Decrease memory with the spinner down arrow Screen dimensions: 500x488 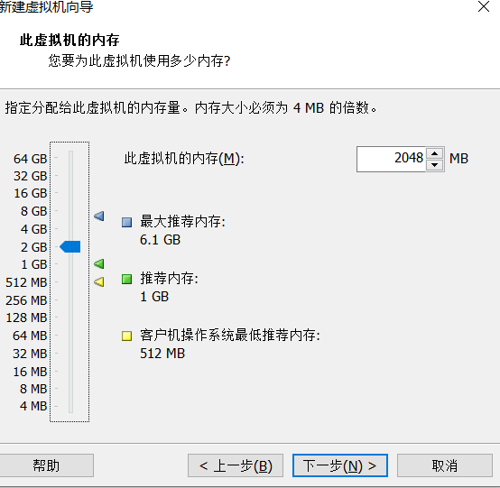434,165
